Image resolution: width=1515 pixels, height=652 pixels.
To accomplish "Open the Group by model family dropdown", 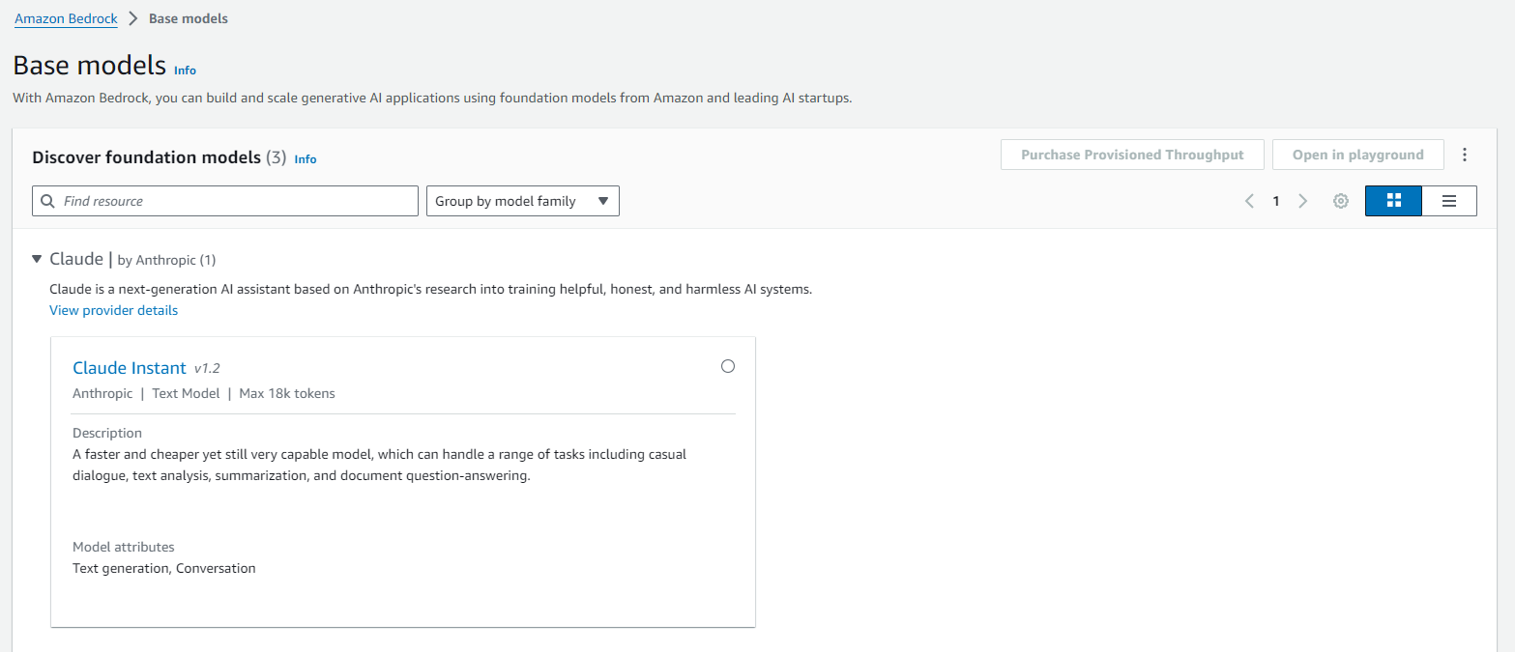I will pyautogui.click(x=522, y=201).
